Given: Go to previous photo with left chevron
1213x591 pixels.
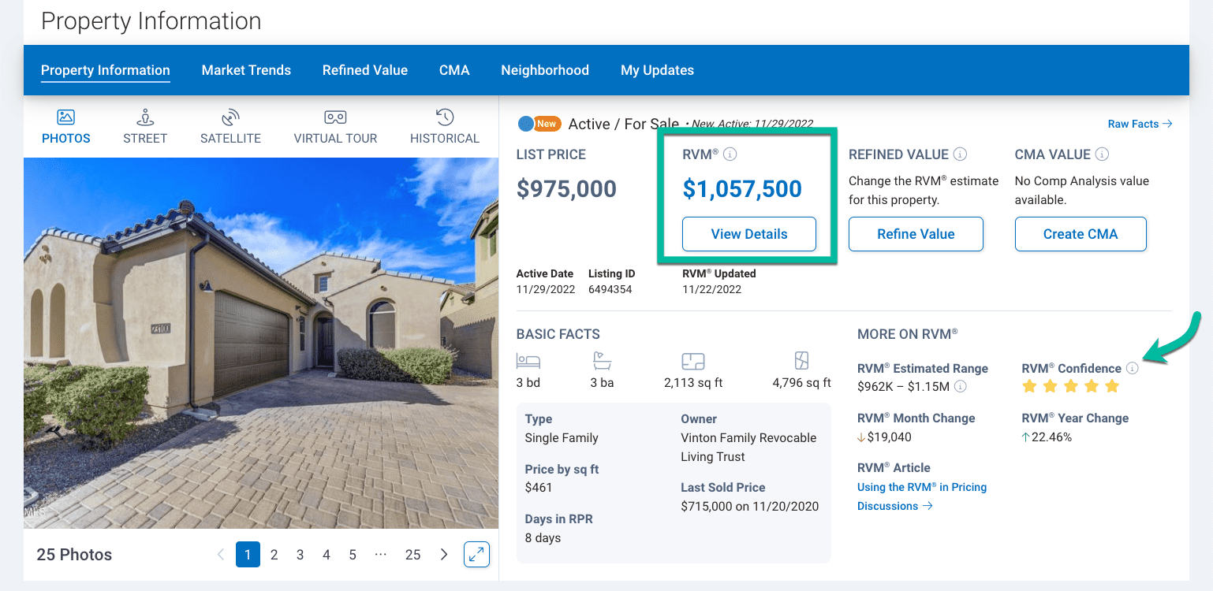Looking at the screenshot, I should (221, 554).
